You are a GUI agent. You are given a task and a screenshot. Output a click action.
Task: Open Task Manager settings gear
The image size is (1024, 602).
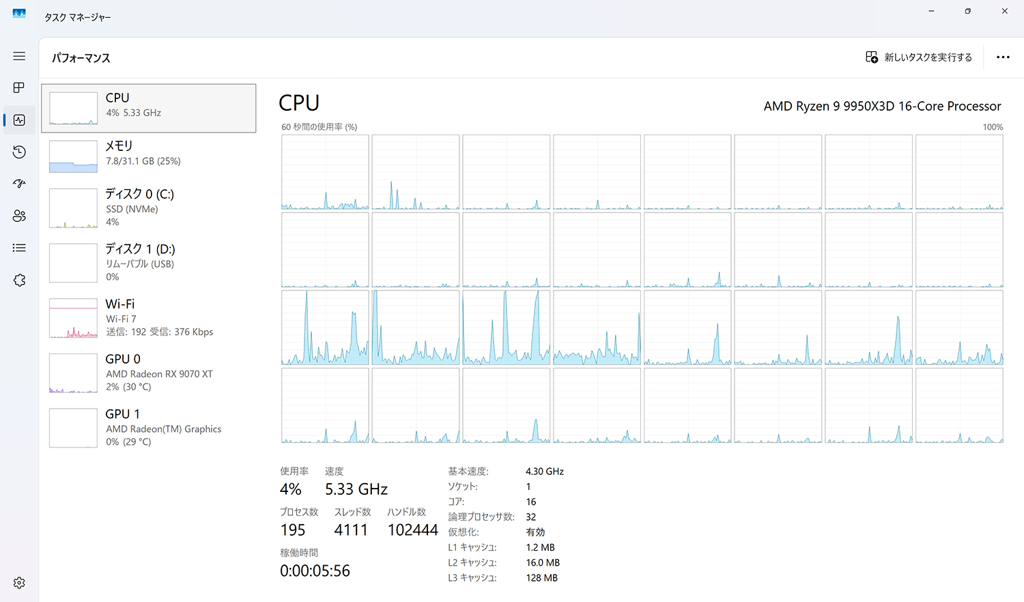tap(19, 583)
